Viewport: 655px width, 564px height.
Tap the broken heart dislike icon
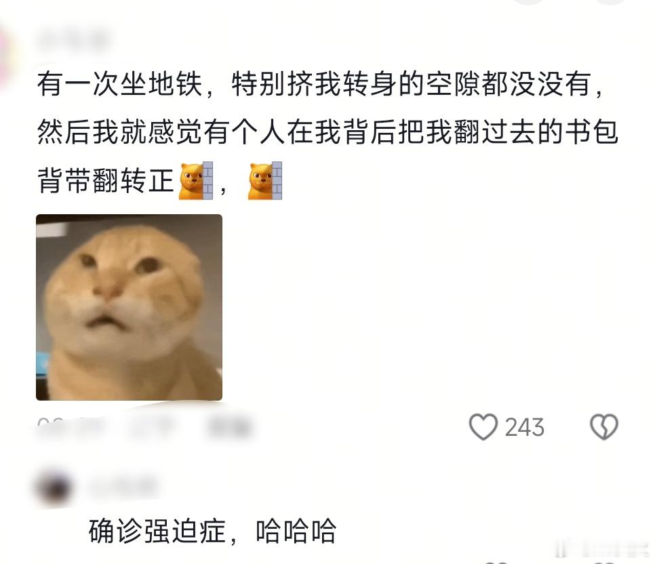tap(603, 426)
